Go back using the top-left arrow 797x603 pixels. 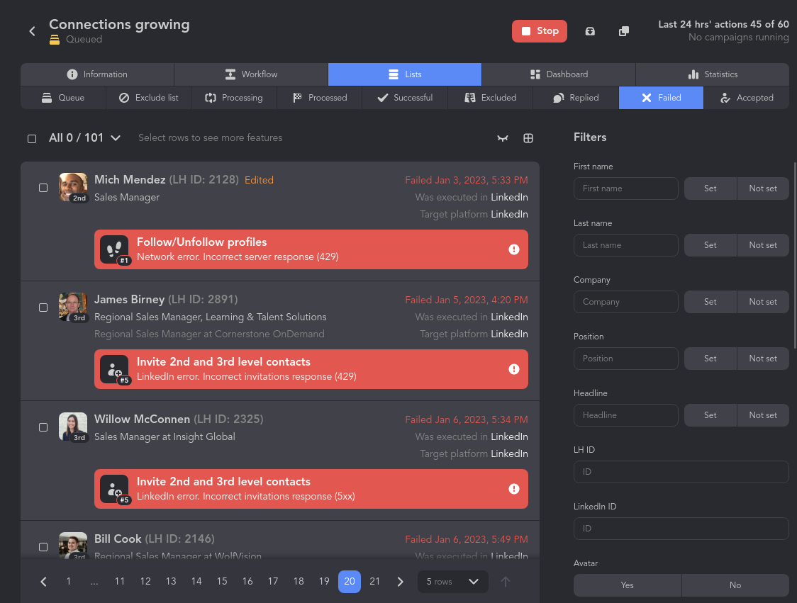(32, 31)
